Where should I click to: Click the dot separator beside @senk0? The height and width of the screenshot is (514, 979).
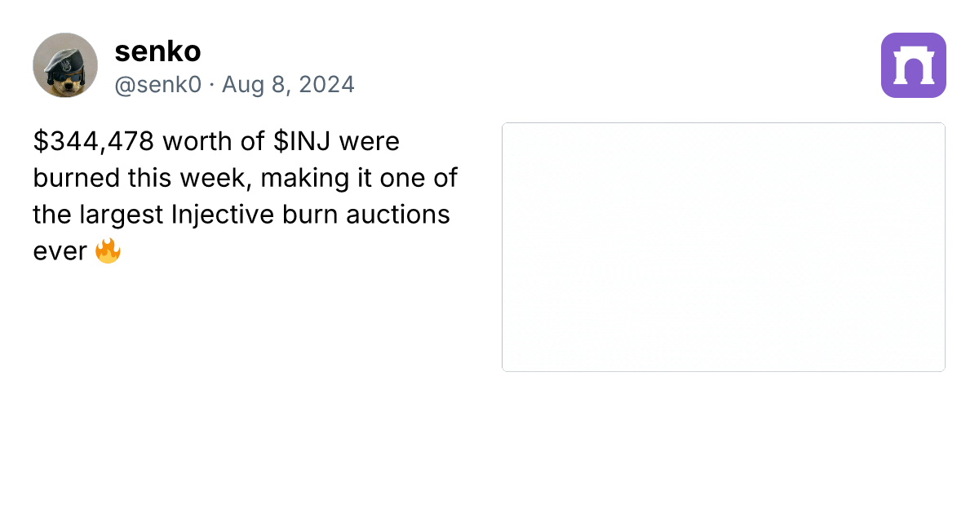211,85
